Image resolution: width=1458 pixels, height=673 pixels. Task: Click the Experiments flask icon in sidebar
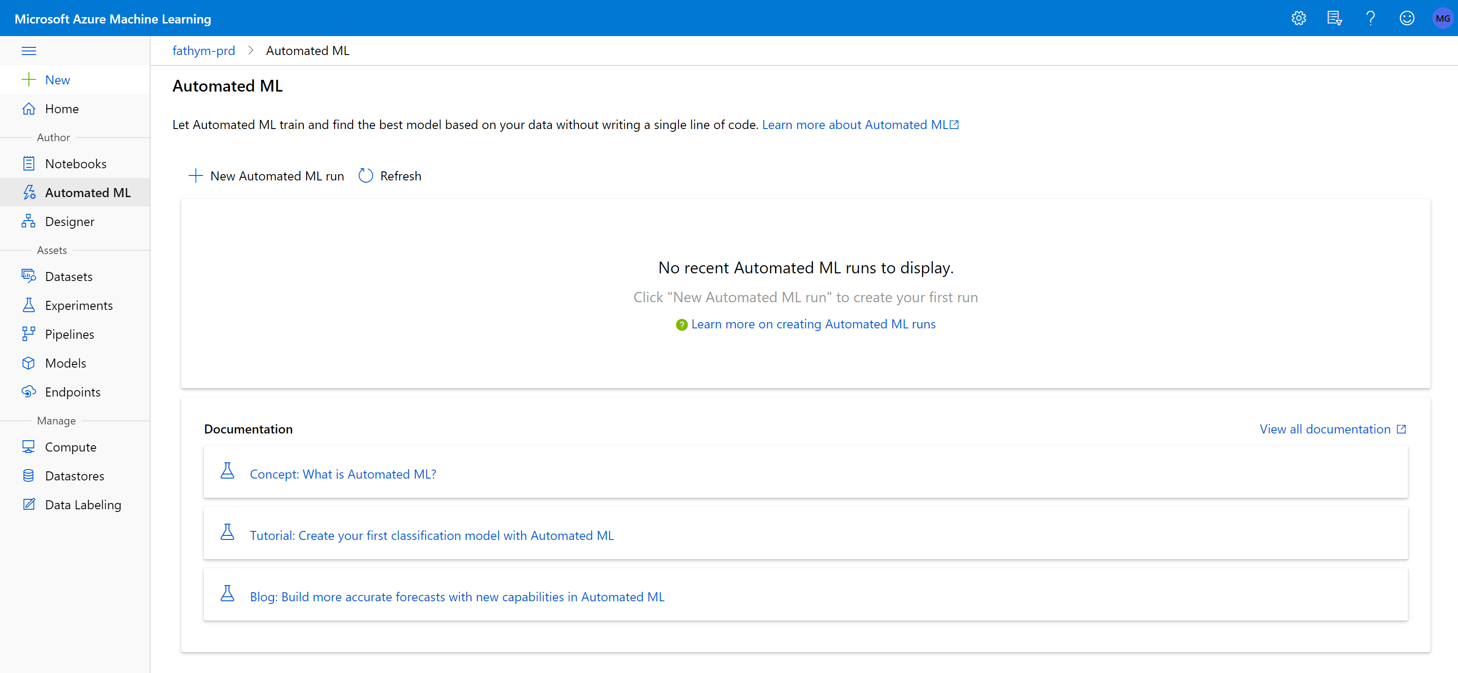(x=28, y=305)
